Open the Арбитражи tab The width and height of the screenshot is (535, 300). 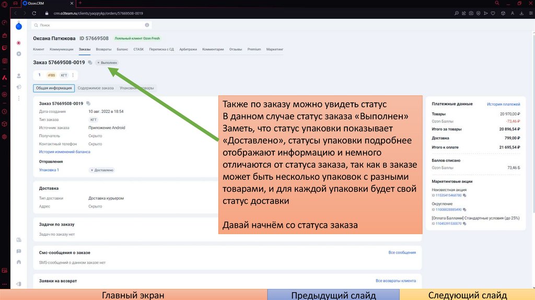click(x=188, y=49)
